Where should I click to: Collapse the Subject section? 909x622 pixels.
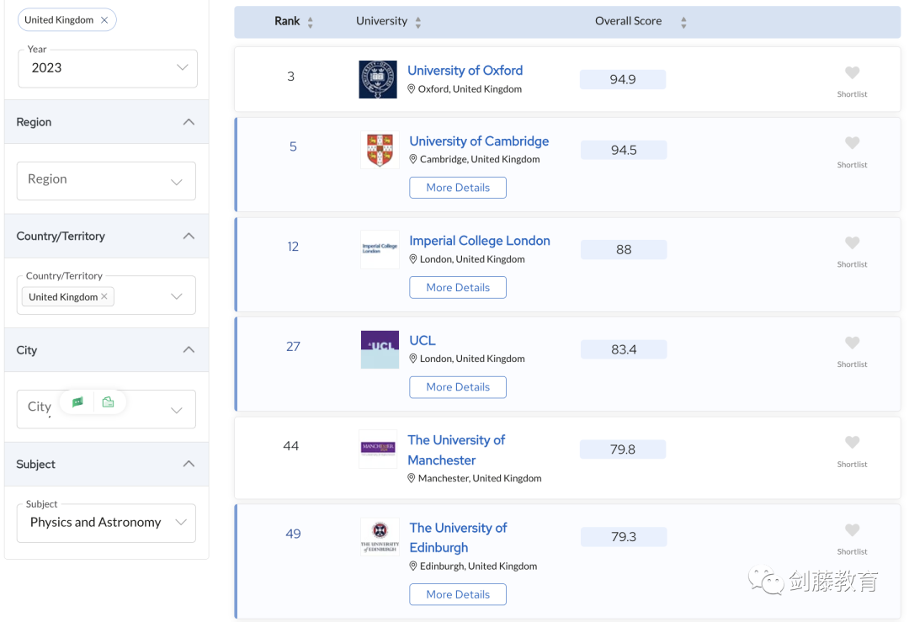(x=189, y=464)
